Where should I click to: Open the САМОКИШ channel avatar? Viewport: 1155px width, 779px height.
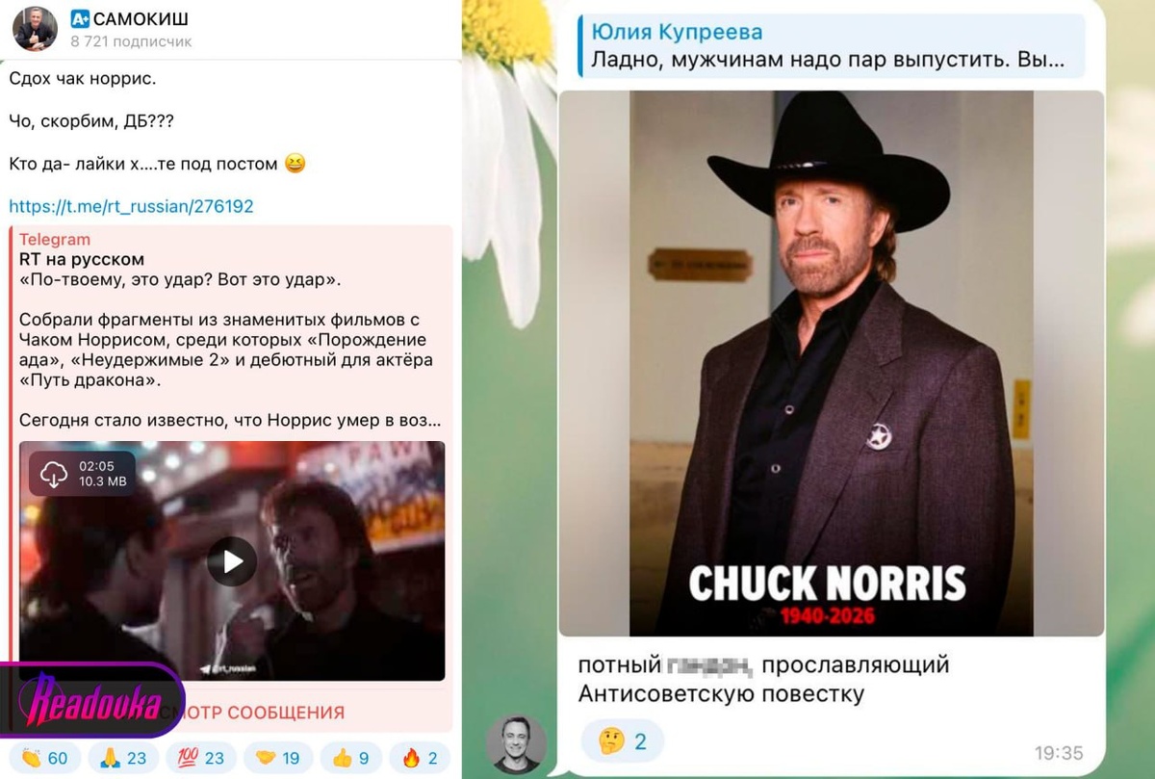point(35,28)
